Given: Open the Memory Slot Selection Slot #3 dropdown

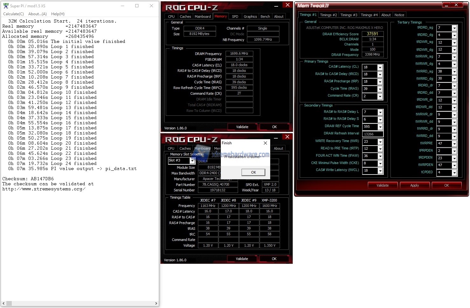Looking at the screenshot, I should 192,161.
